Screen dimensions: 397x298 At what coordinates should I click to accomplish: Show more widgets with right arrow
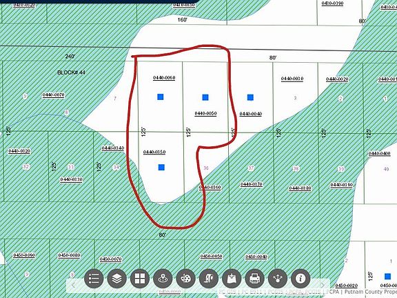[x=323, y=286]
